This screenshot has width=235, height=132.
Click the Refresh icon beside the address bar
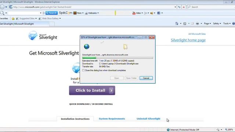click(x=179, y=7)
